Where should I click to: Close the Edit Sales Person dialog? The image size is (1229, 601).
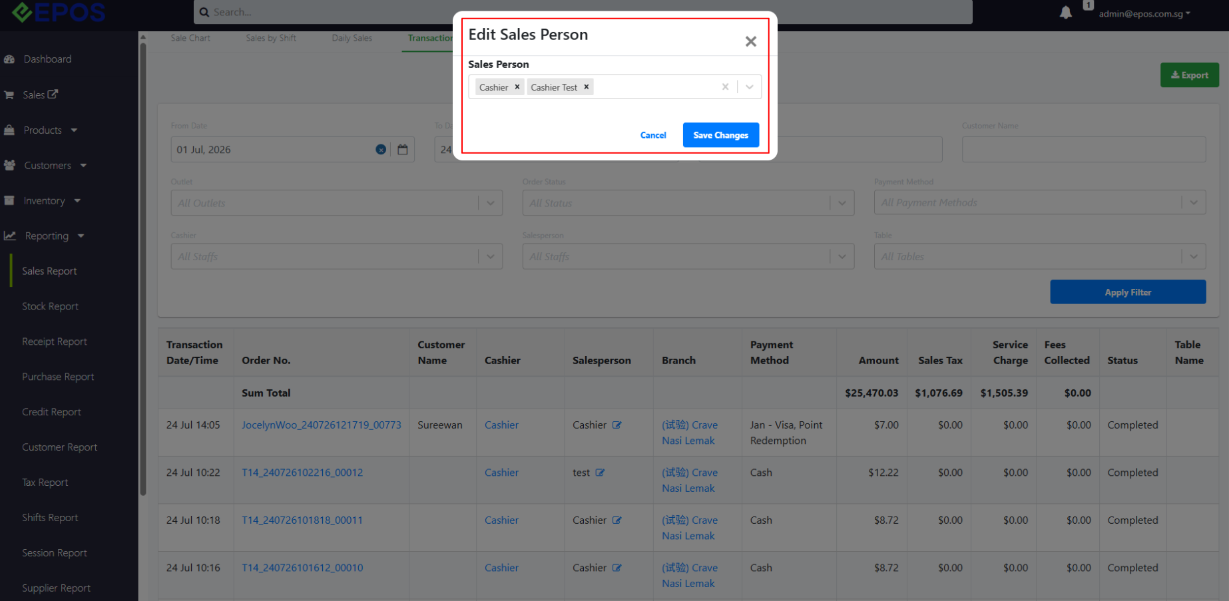pos(750,41)
